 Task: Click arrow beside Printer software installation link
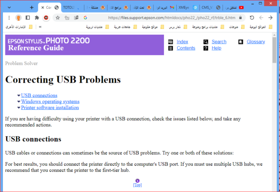click(x=19, y=108)
